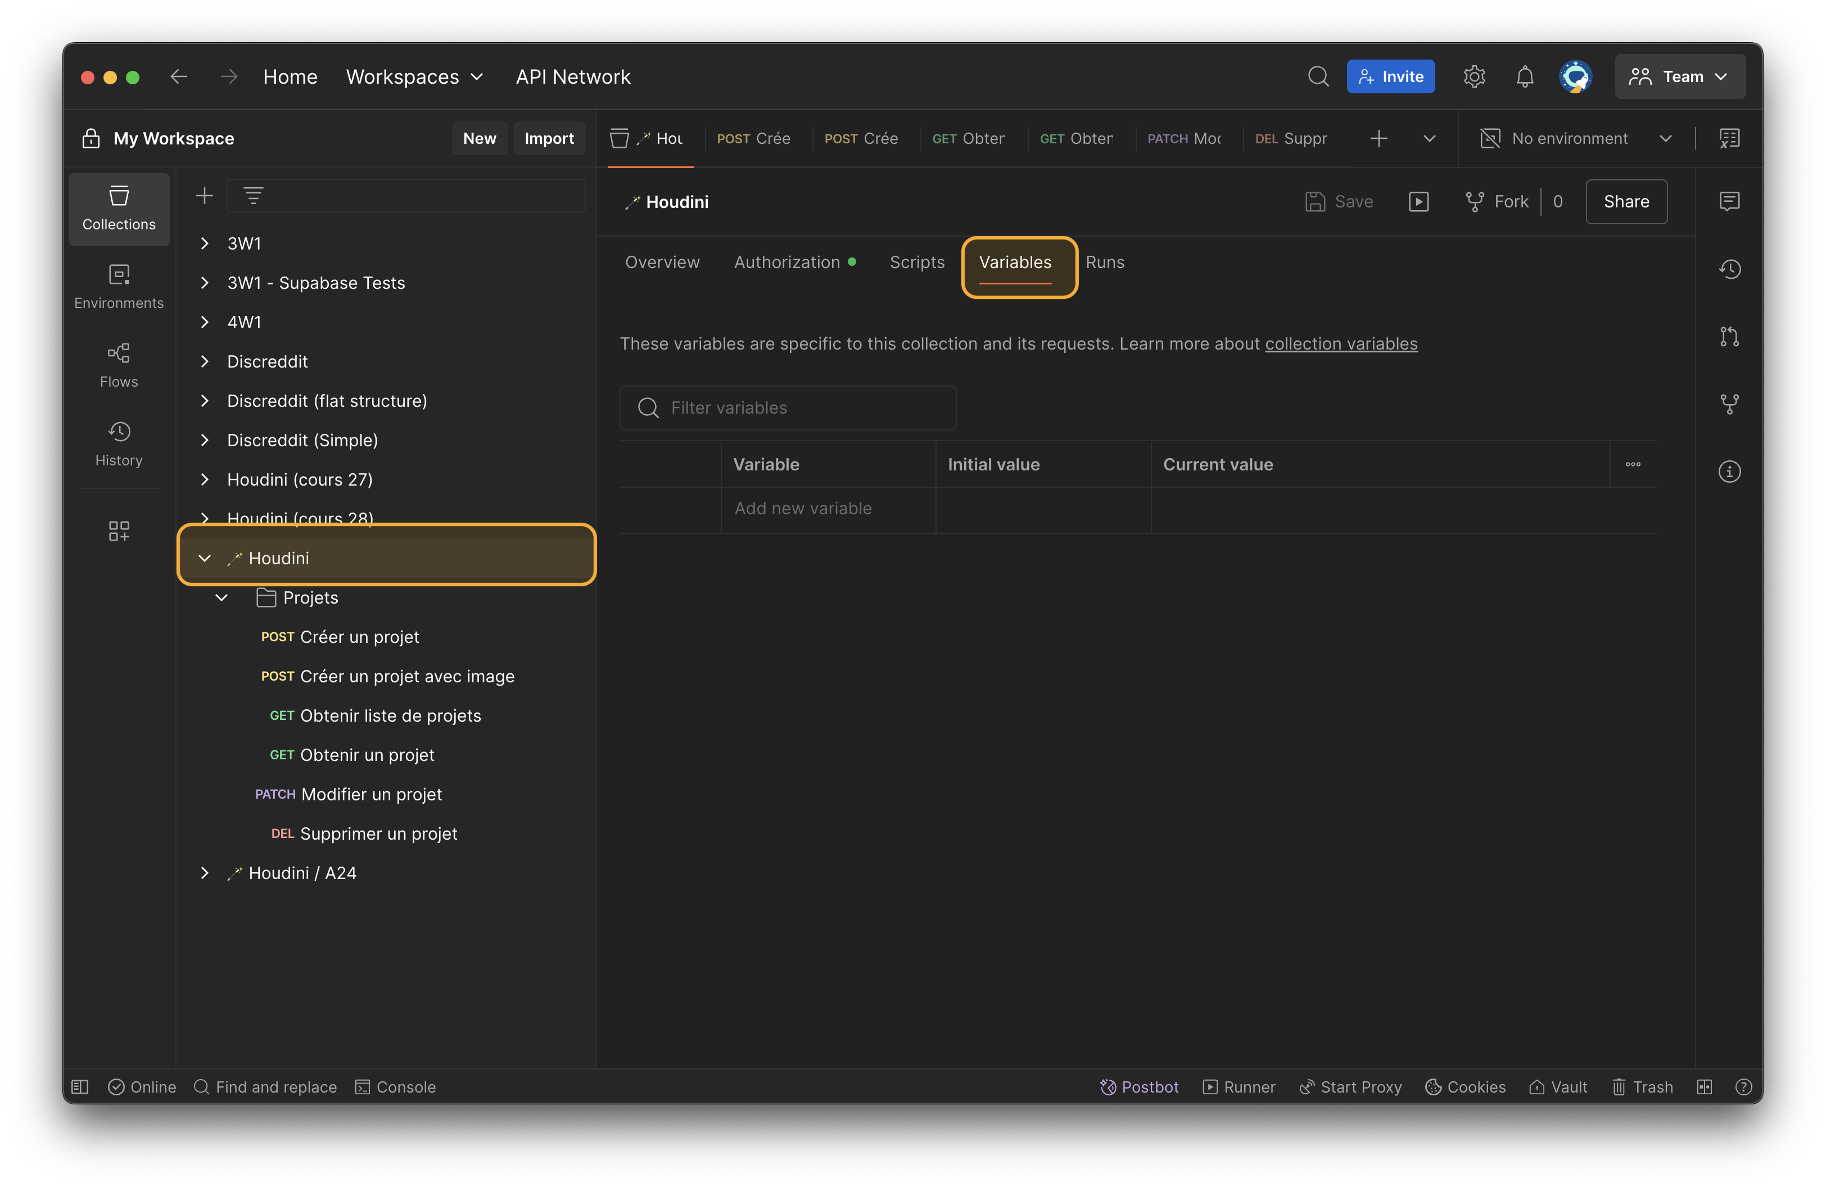Image resolution: width=1826 pixels, height=1187 pixels.
Task: Expand the Houdini (cours 27) collection
Action: [x=204, y=479]
